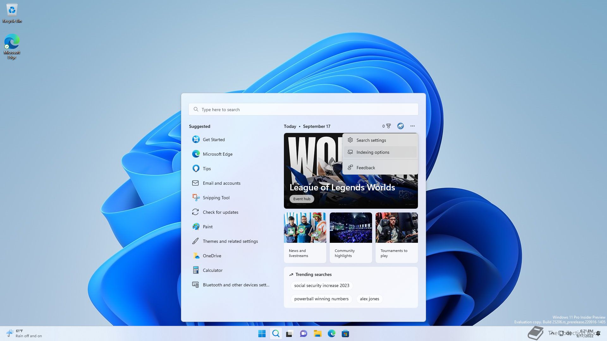Open the League of Legends Event hub
The image size is (607, 341).
tap(302, 199)
